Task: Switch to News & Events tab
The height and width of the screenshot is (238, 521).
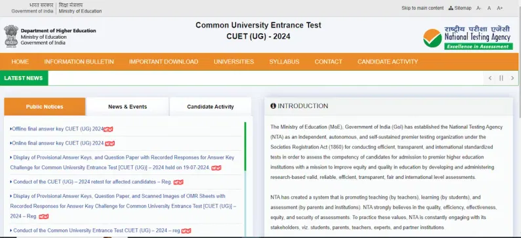Action: 127,107
